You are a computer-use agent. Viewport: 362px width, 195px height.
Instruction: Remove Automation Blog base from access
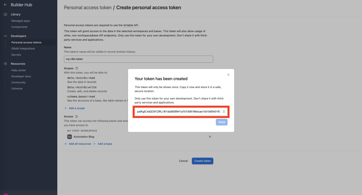(210, 137)
